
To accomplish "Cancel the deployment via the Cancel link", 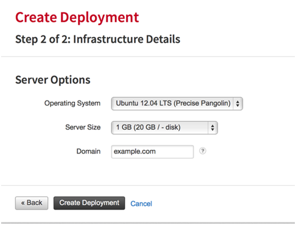I will pos(141,204).
